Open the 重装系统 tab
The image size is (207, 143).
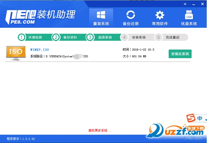coord(101,18)
